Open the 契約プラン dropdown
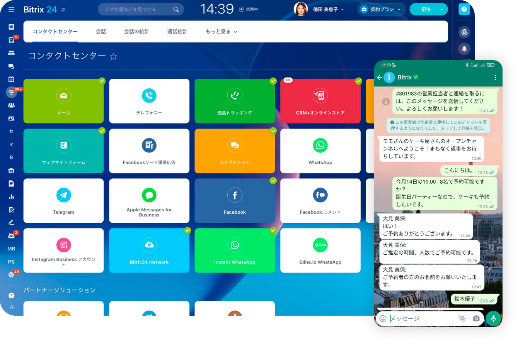 [x=381, y=9]
